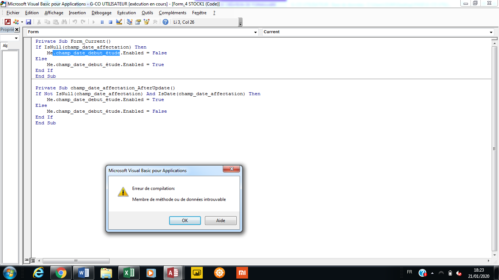
Task: Click the last 'End Sub' line
Action: [x=46, y=123]
